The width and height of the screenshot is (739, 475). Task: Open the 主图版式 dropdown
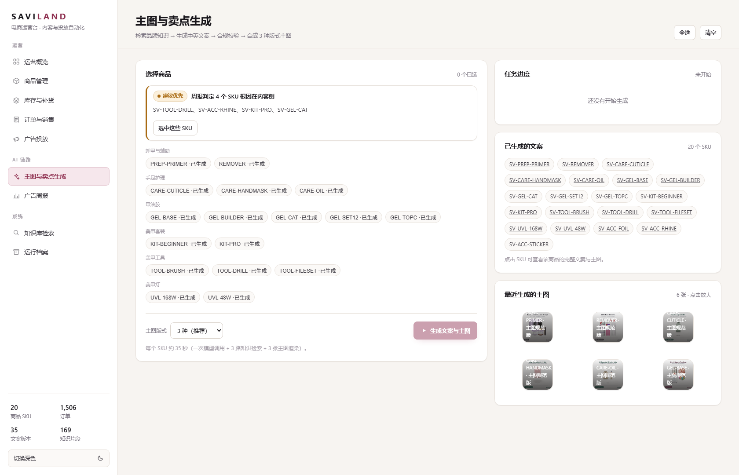pyautogui.click(x=197, y=331)
